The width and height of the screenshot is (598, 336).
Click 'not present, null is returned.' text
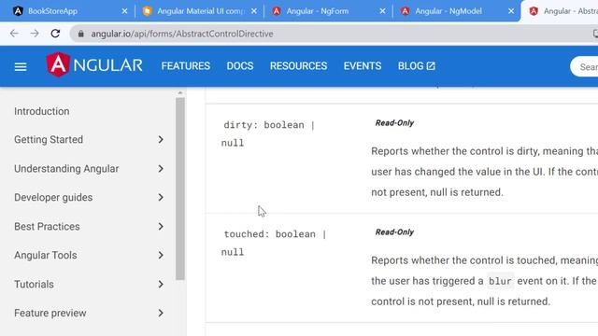click(x=437, y=192)
